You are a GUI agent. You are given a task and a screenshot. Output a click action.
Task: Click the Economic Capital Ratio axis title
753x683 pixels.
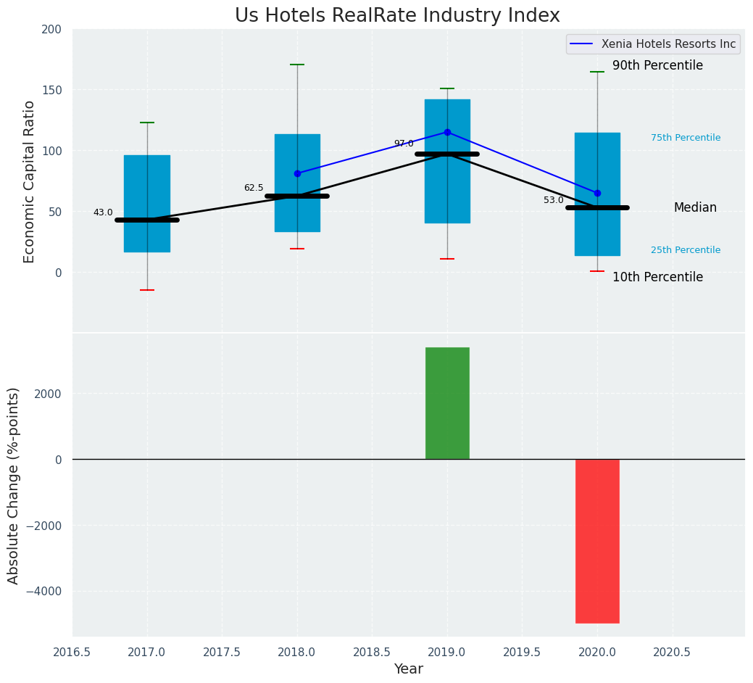30,181
